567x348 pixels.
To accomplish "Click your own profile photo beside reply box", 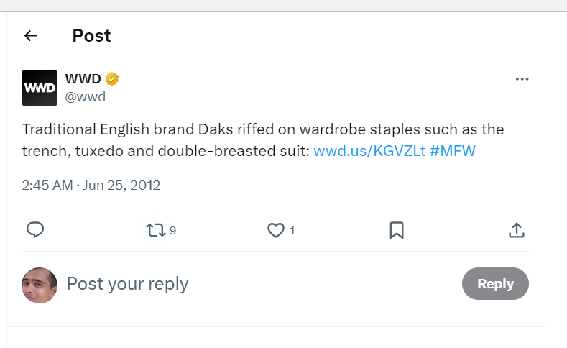I will click(40, 285).
